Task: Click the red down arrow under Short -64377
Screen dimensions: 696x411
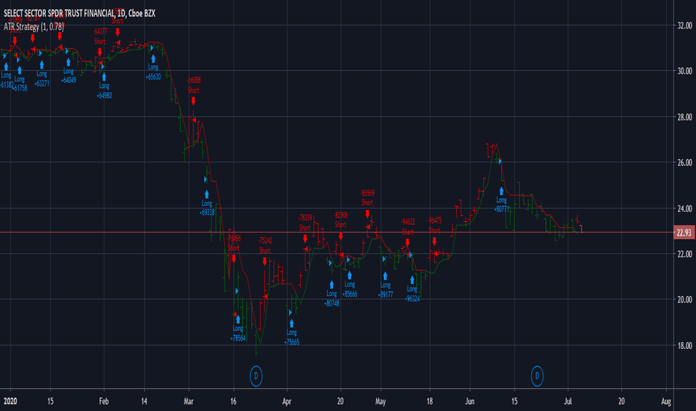Action: 100,52
